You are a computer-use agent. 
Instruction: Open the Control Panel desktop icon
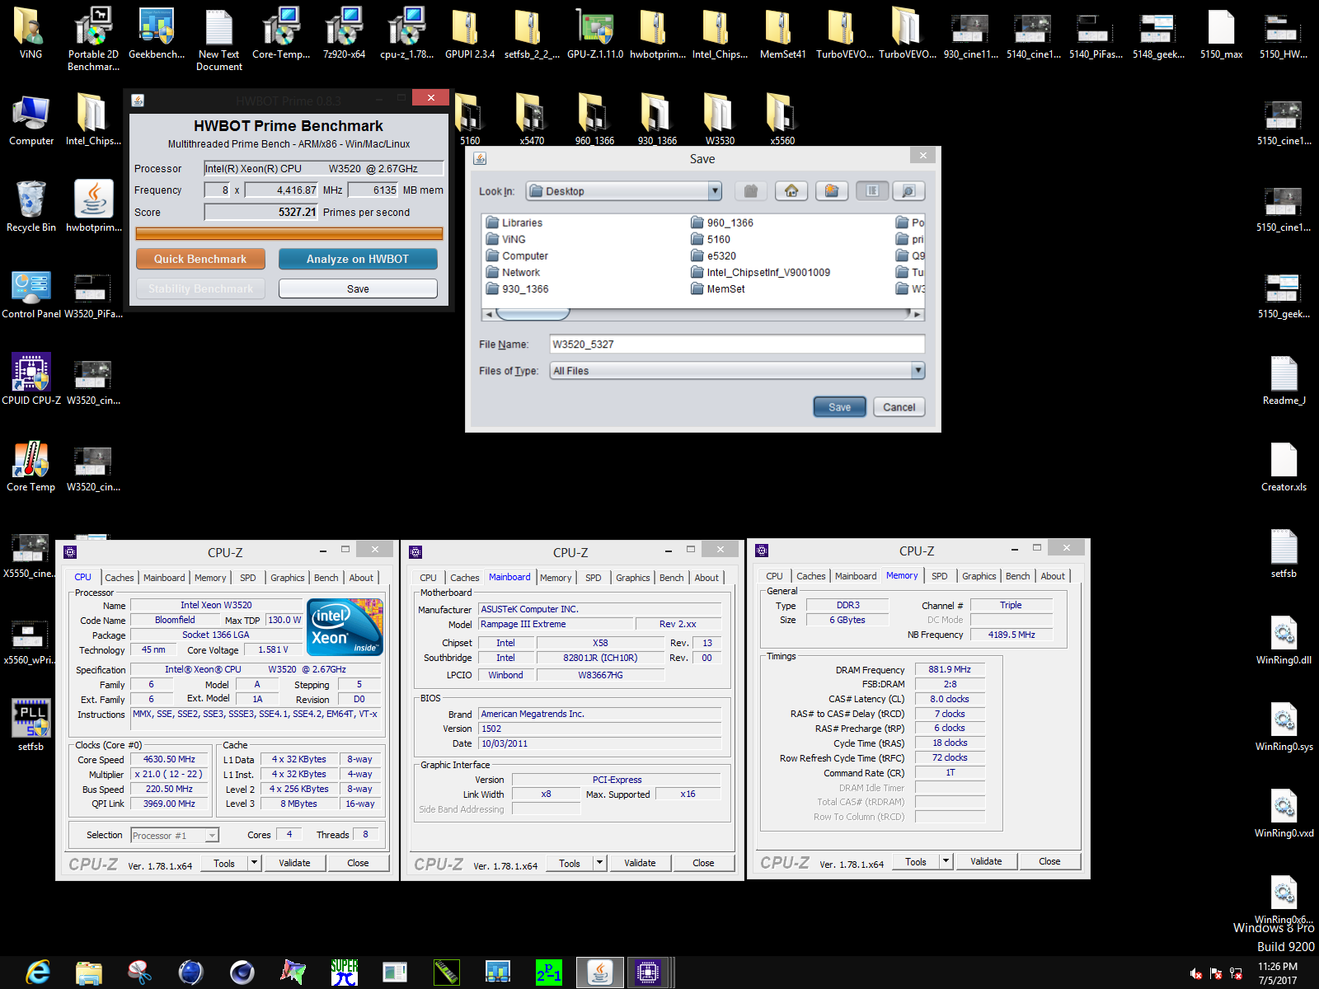(x=31, y=294)
